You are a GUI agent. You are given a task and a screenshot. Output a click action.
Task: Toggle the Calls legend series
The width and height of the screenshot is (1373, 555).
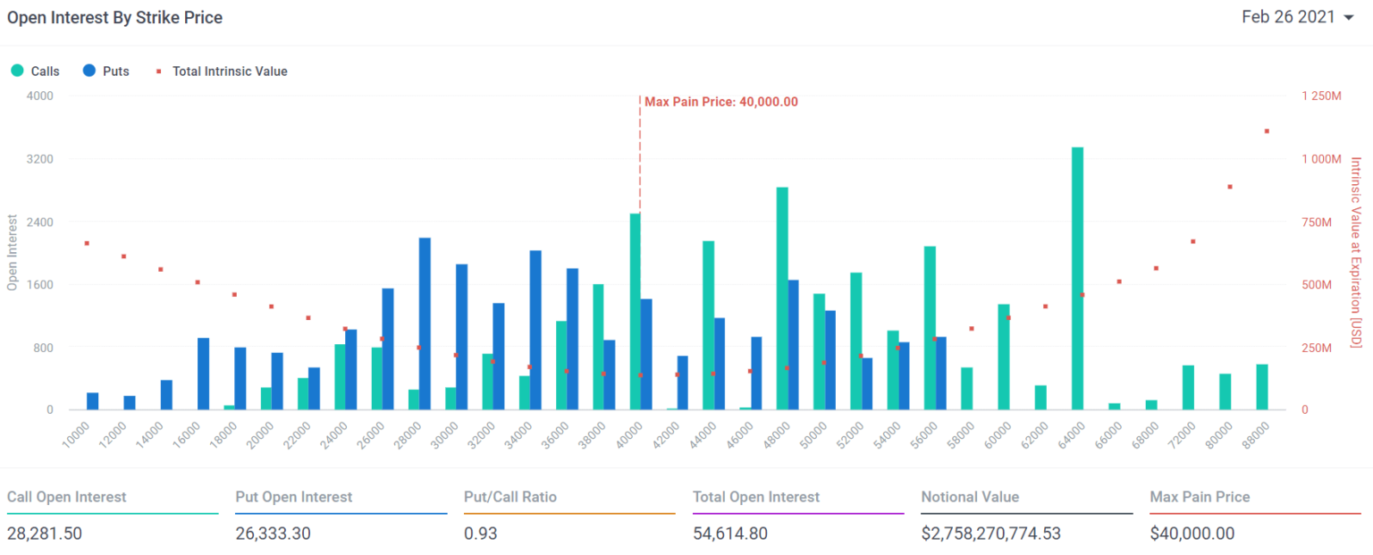coord(35,71)
